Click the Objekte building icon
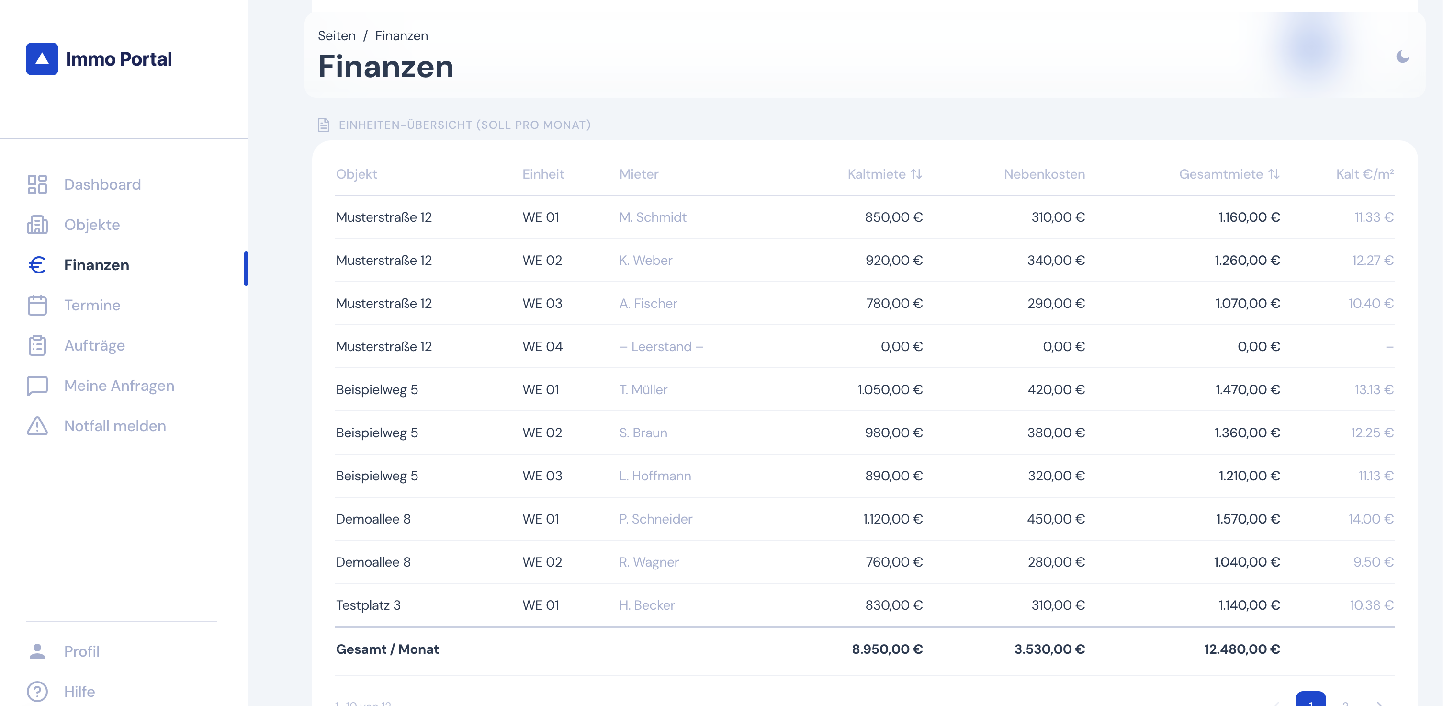This screenshot has width=1443, height=706. pos(37,225)
